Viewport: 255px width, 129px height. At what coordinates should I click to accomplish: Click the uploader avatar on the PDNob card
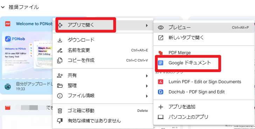[x=8, y=86]
